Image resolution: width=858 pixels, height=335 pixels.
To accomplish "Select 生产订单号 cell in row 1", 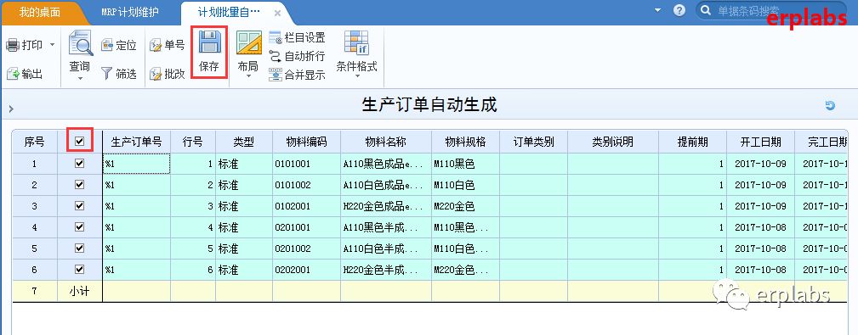I will pos(136,164).
